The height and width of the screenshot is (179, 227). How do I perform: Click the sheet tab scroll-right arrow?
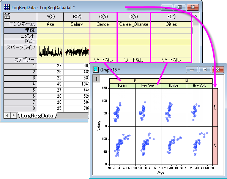(x=13, y=116)
